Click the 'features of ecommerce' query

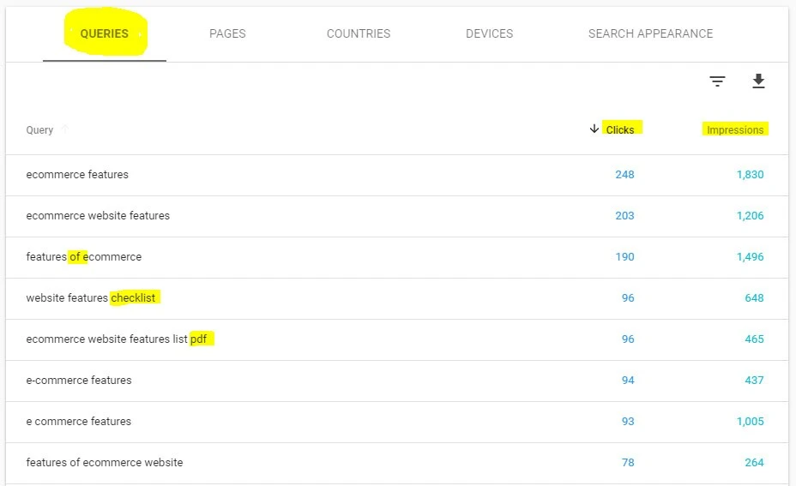click(84, 257)
